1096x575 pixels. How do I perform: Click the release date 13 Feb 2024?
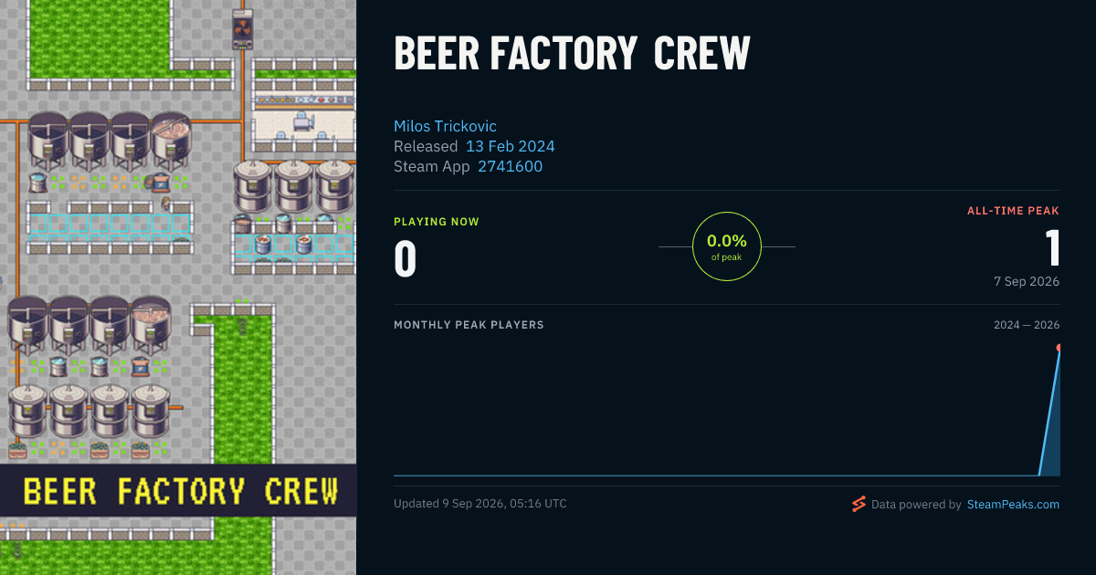(510, 146)
